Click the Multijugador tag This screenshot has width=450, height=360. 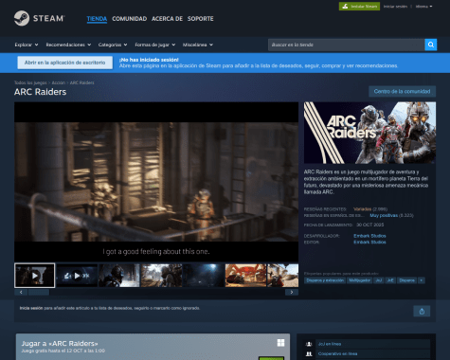tap(360, 280)
